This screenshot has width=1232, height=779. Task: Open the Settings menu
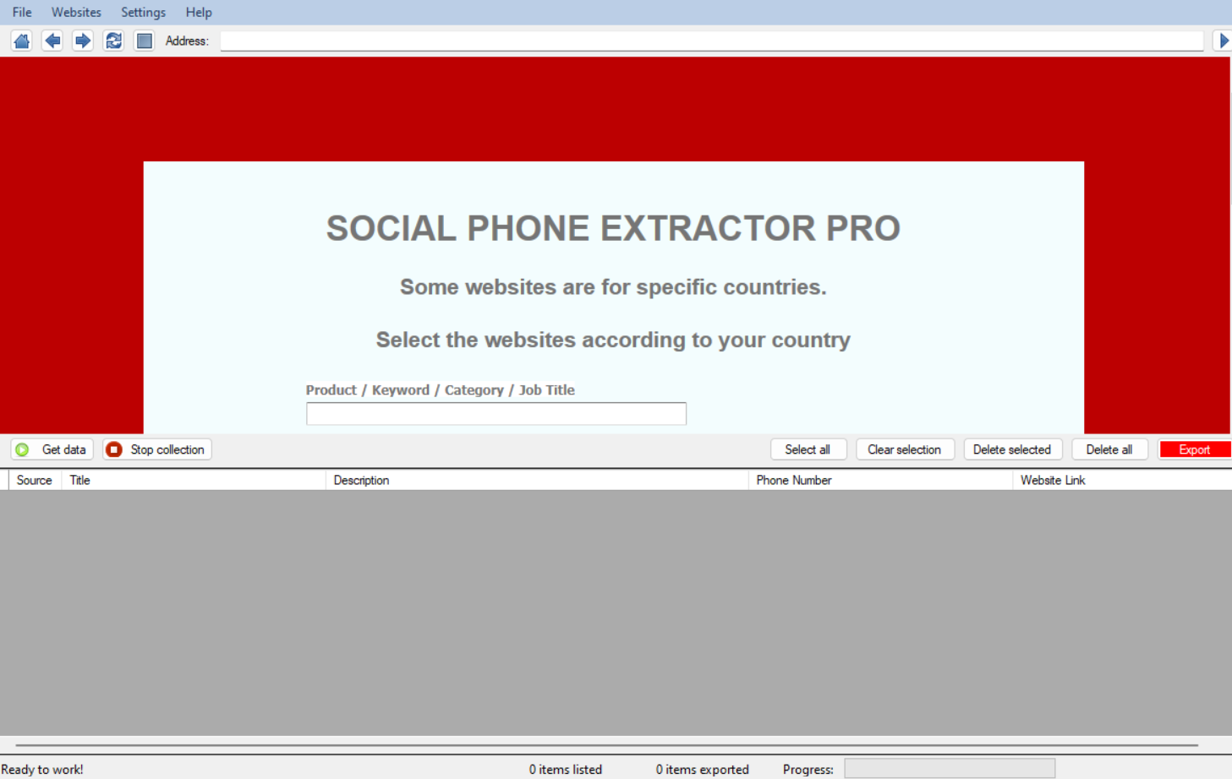[x=143, y=13]
